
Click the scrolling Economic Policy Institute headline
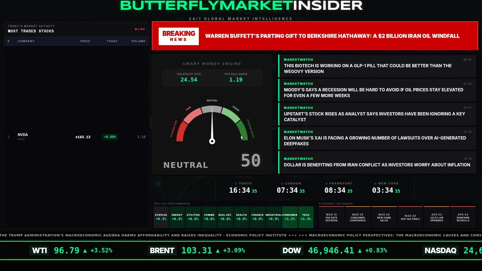point(143,235)
